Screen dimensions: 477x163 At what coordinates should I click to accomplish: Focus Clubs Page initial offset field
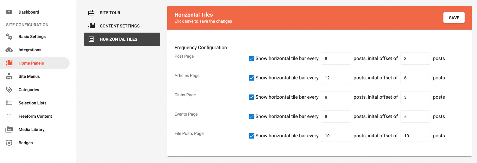tap(415, 97)
